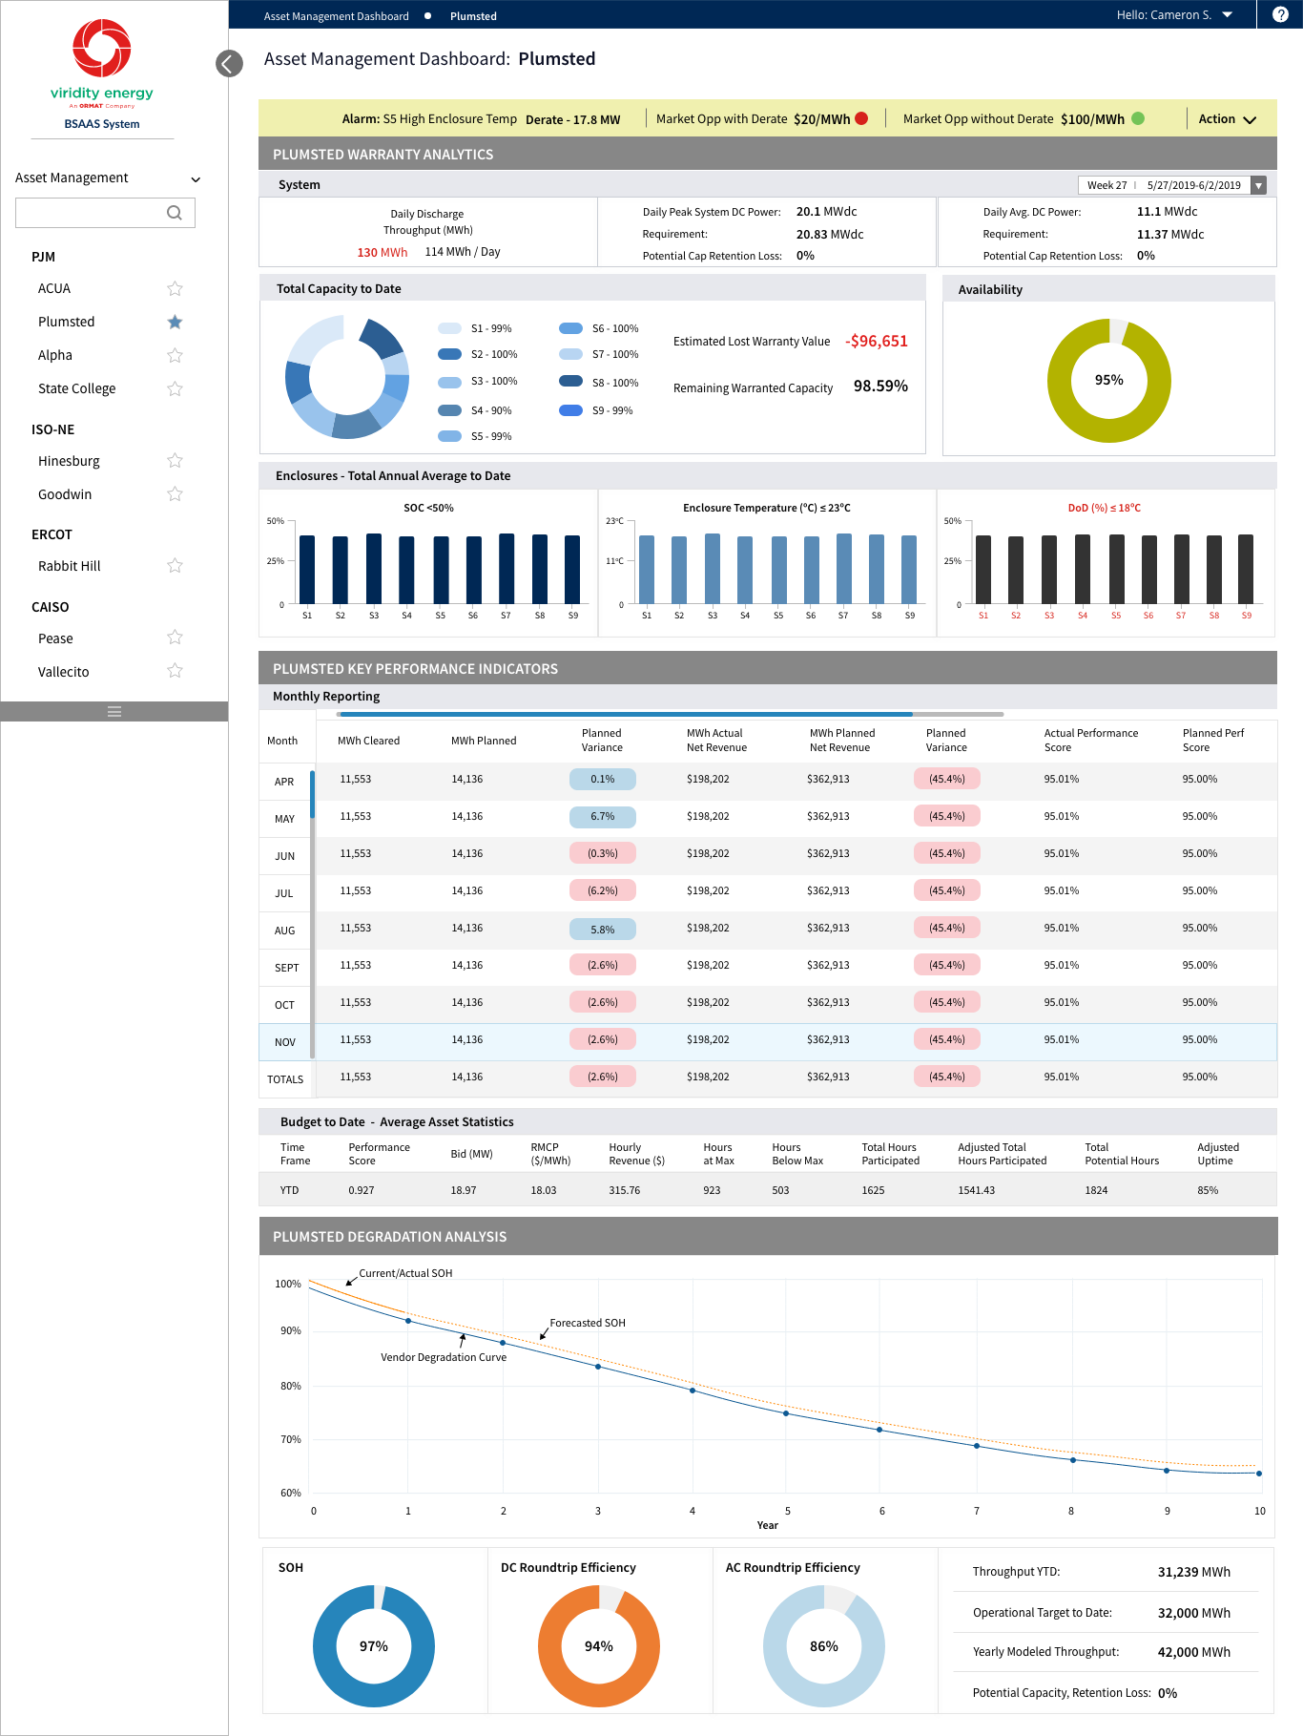The height and width of the screenshot is (1736, 1303).
Task: Star the Hinesburg site
Action: [175, 460]
